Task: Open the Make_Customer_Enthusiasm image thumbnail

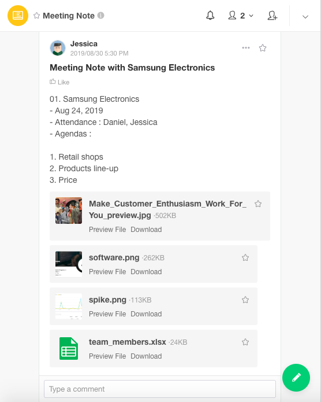Action: pos(69,210)
